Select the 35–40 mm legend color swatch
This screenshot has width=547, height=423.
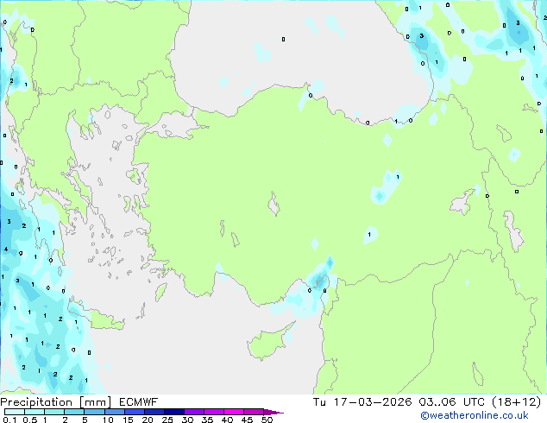(213, 412)
